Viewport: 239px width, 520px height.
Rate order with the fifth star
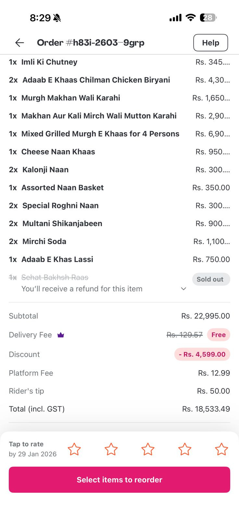(221, 449)
